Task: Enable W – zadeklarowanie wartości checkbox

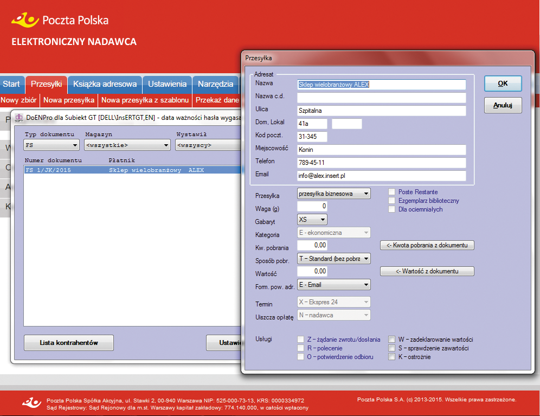Action: (x=391, y=340)
